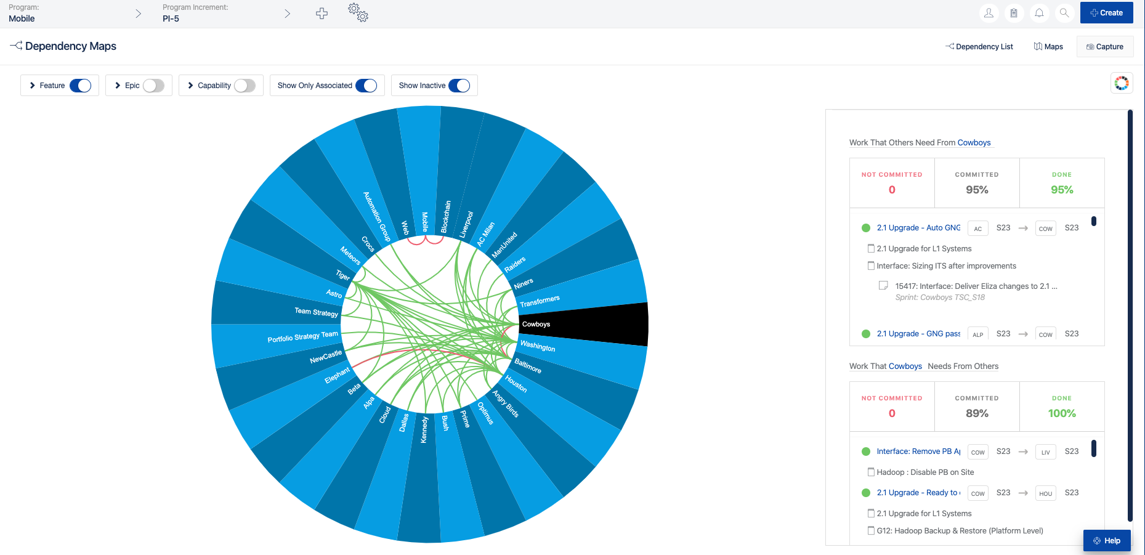Click the document icon beside G12: Hadoop Backup
Screen dimensions: 1145x555
[x=871, y=531]
